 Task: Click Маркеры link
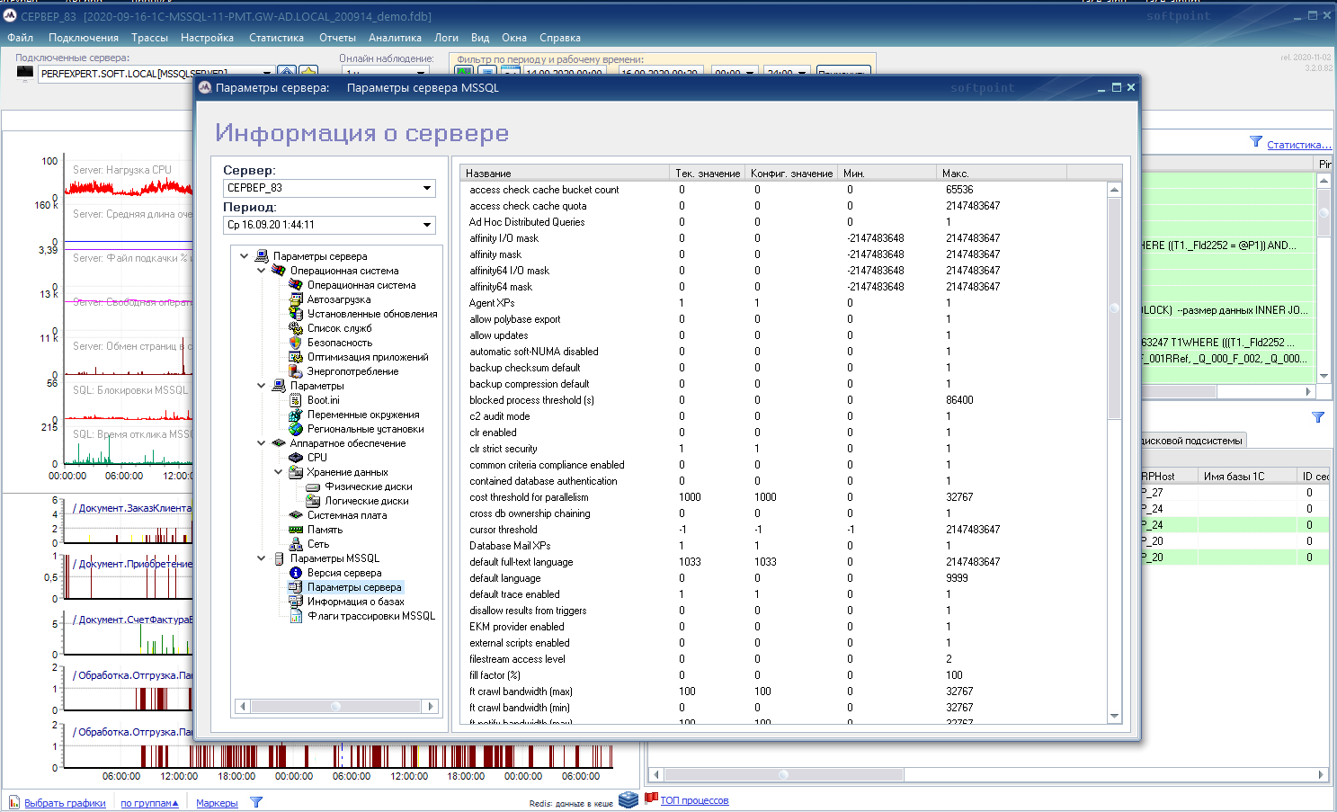(217, 803)
